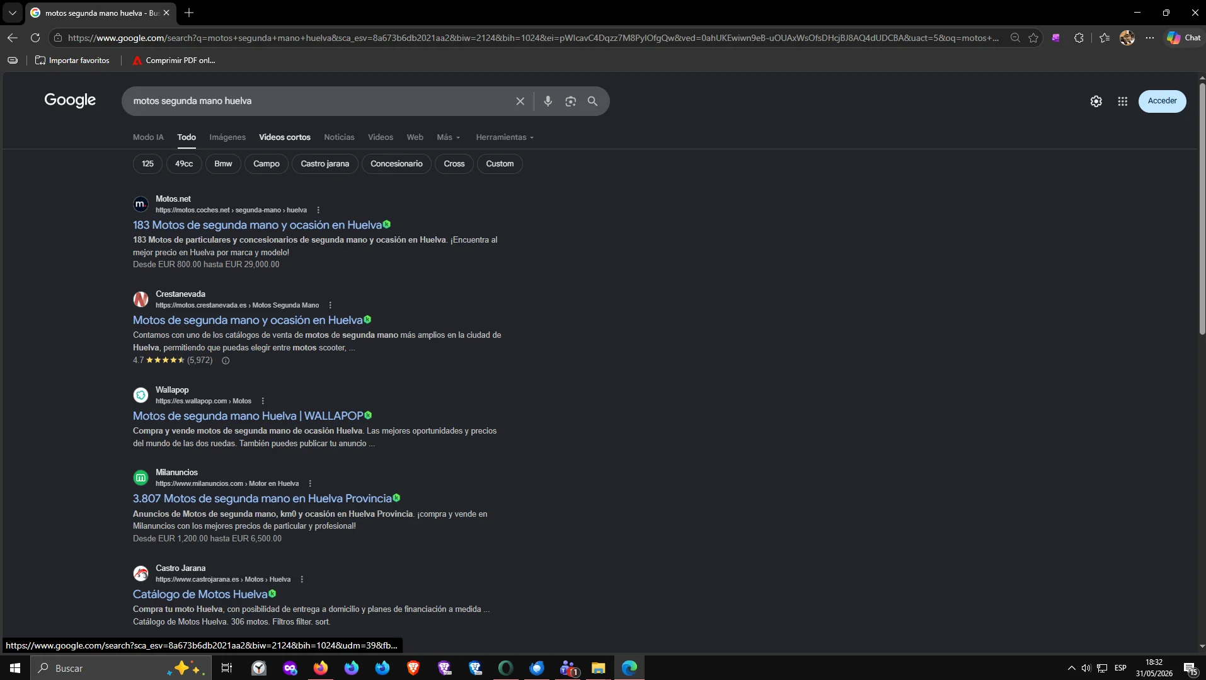Open more options for Milanuncios result
The height and width of the screenshot is (680, 1206).
(x=310, y=483)
